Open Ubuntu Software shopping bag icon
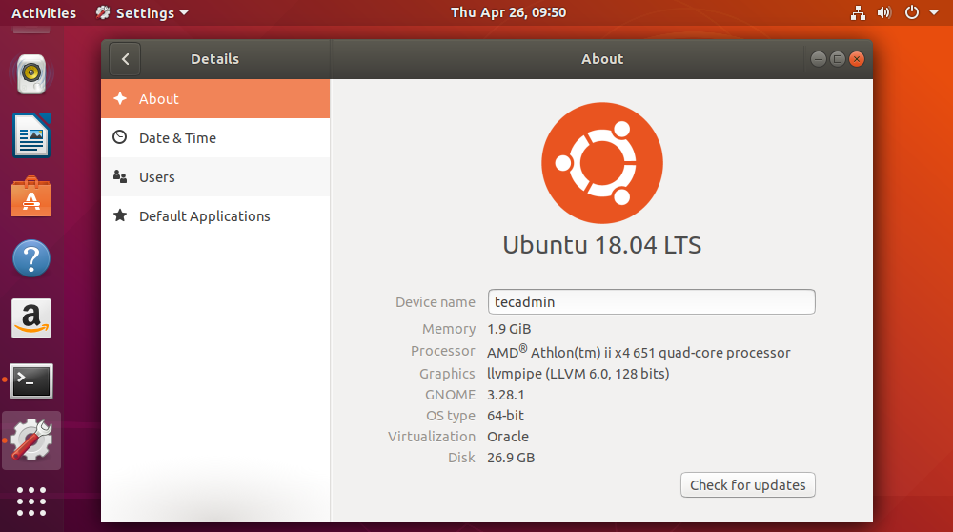 [x=31, y=196]
